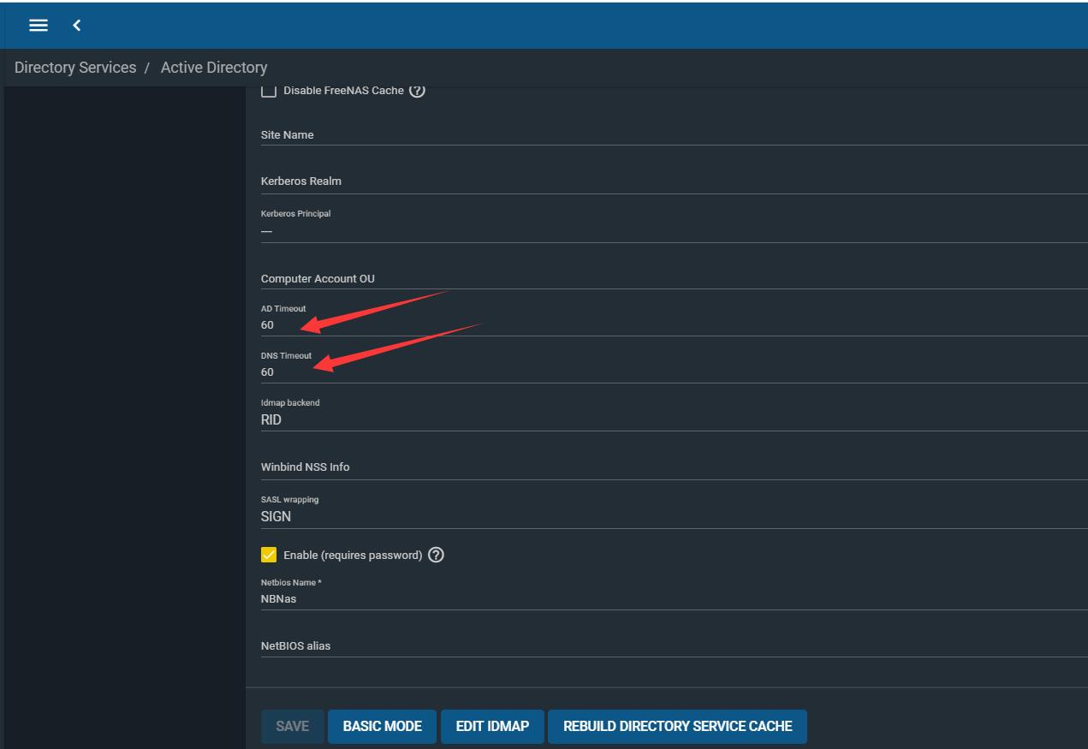This screenshot has width=1088, height=749.
Task: Open the Winbind NSS Info dropdown
Action: pyautogui.click(x=668, y=467)
